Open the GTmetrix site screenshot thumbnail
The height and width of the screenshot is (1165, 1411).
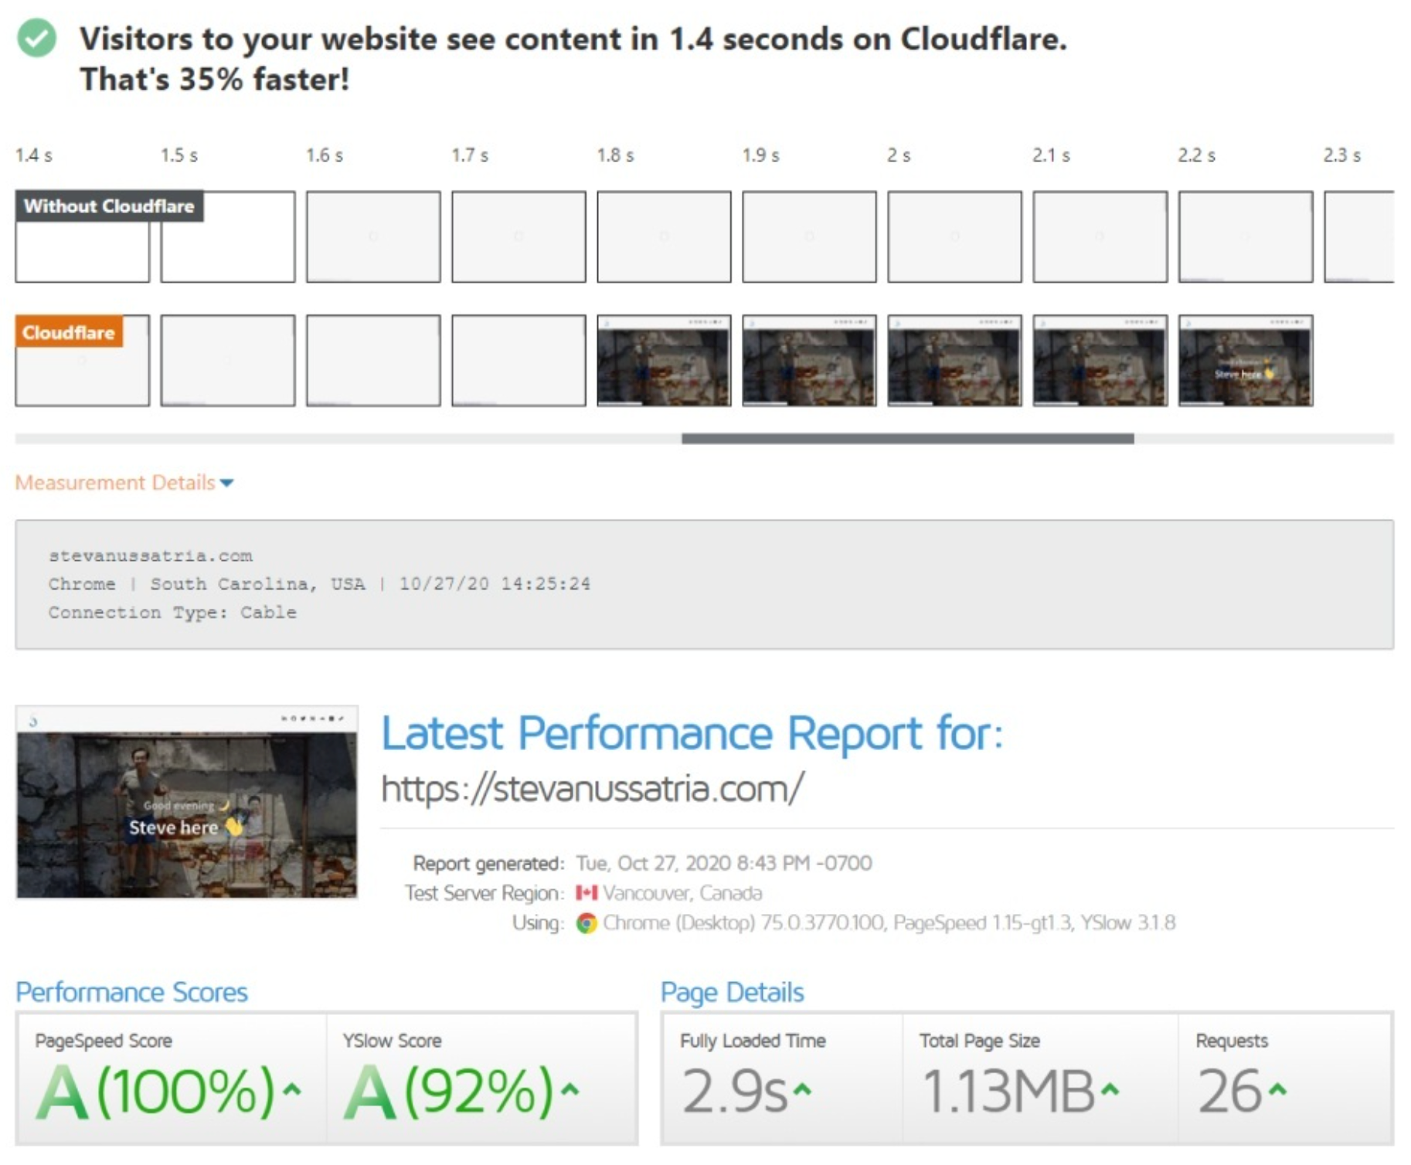tap(187, 802)
